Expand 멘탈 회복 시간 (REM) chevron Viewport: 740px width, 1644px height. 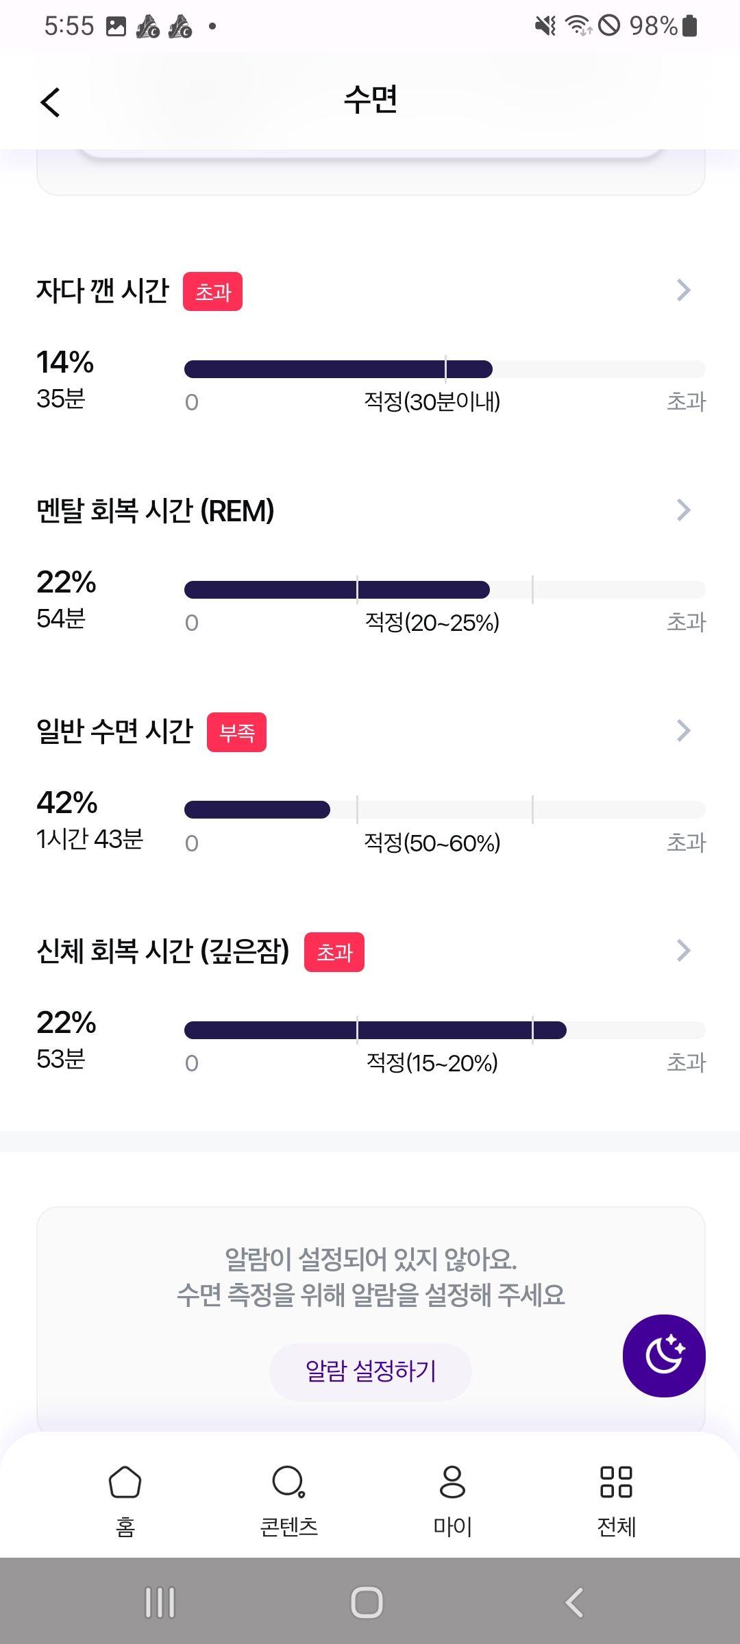683,510
